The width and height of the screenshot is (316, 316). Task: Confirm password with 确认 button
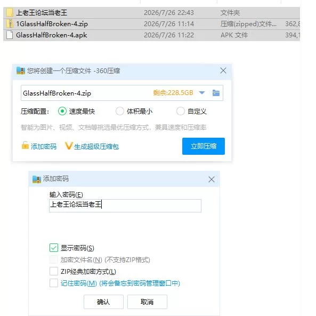tap(103, 302)
